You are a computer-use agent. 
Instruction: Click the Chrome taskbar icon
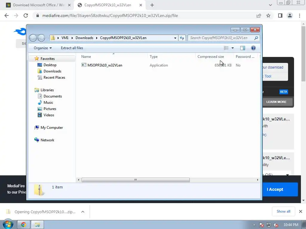23,225
